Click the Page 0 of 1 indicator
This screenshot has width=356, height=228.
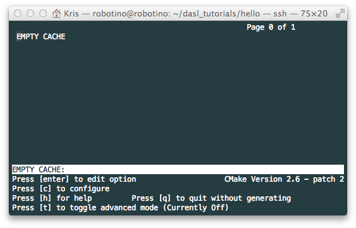pyautogui.click(x=271, y=27)
